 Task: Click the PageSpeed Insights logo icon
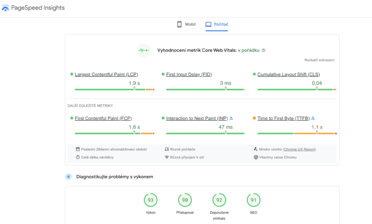(5, 8)
